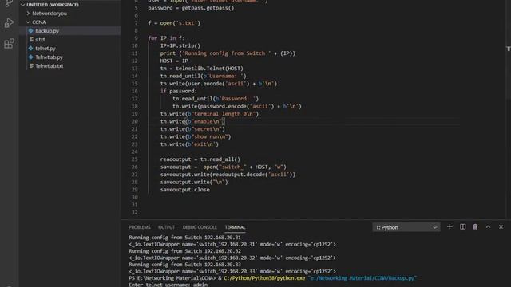Click the C:/Python/Python38/python.exe path in terminal
511x287 pixels.
tap(264, 278)
